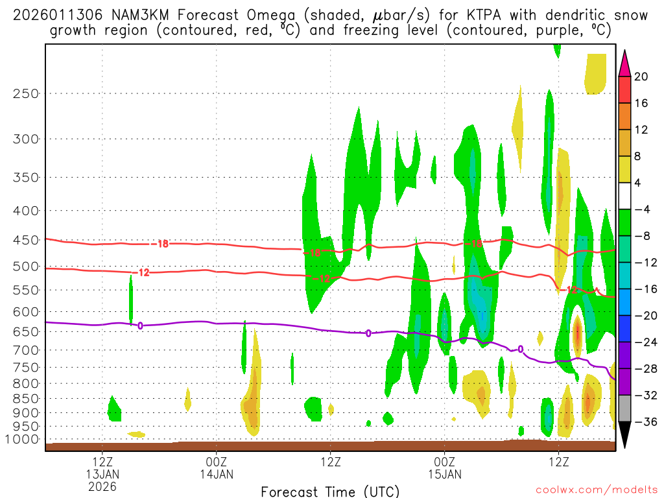This screenshot has width=664, height=498.
Task: Click the red segment of the color bar
Action: click(624, 89)
